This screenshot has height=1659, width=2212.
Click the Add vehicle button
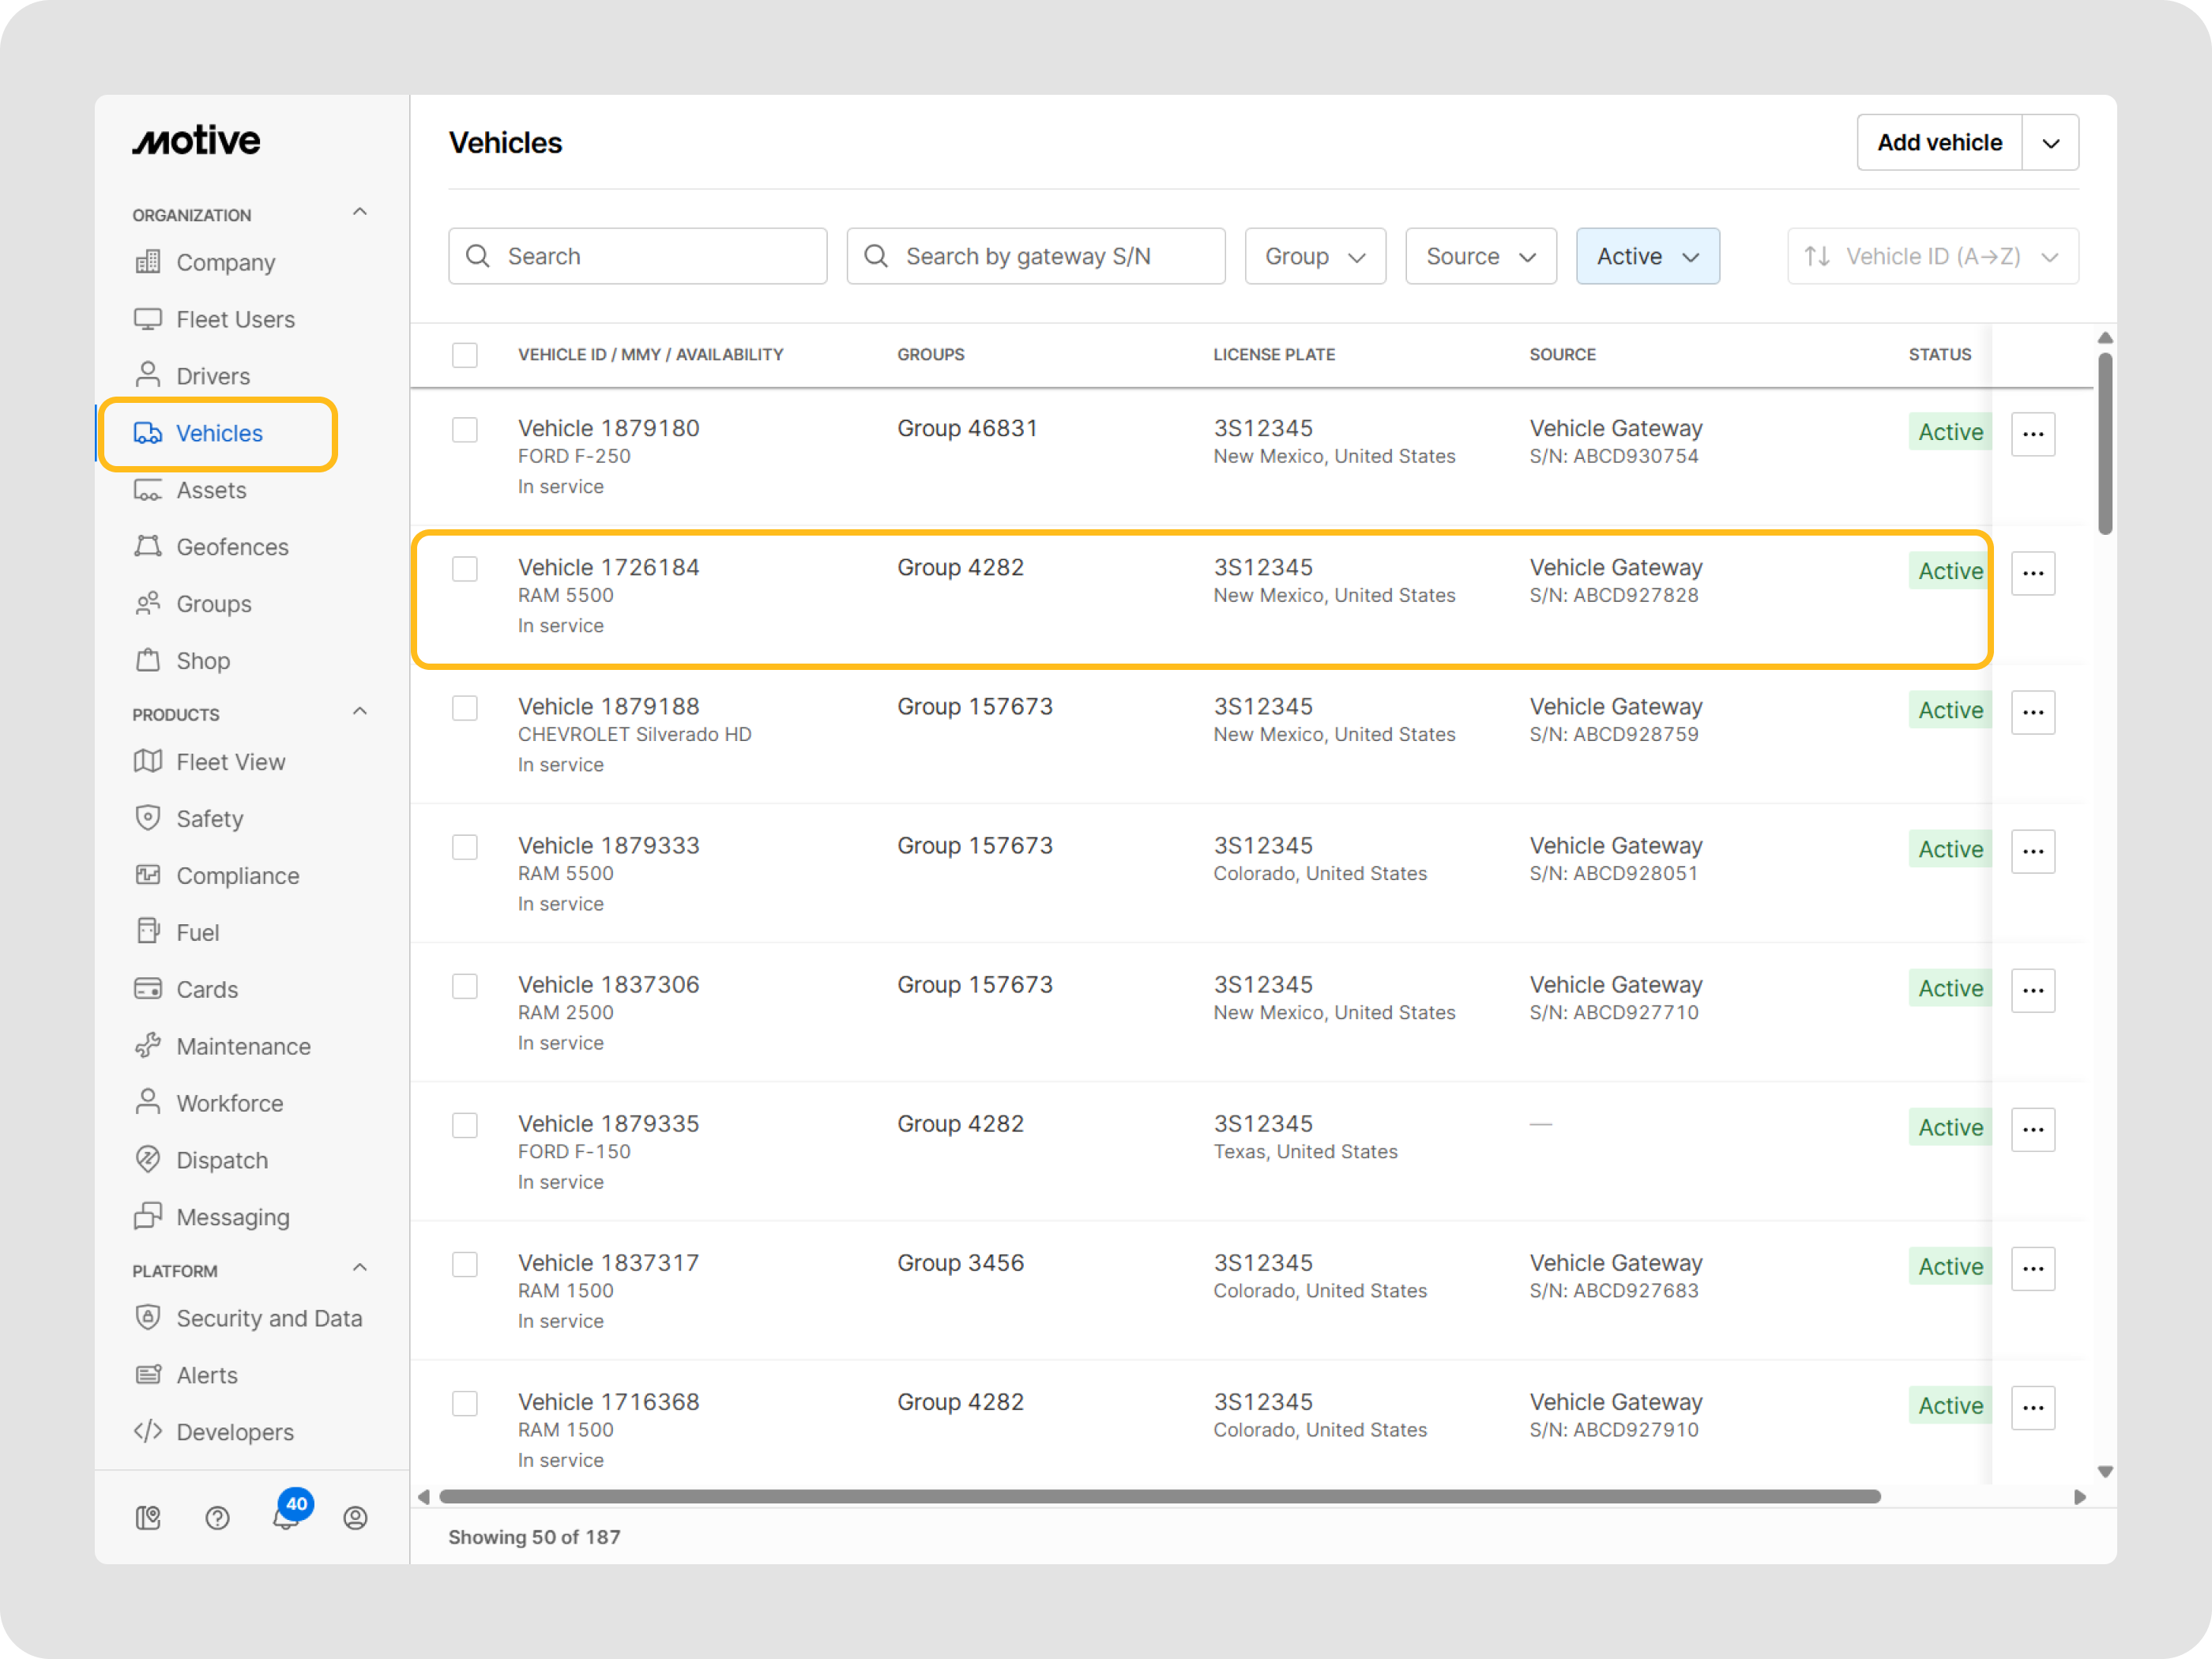tap(1938, 143)
